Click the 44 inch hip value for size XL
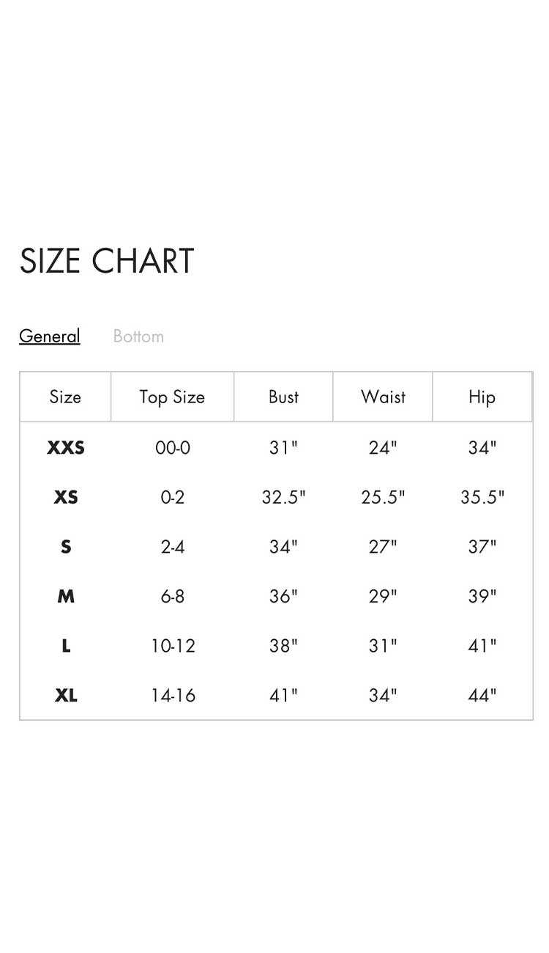 click(x=482, y=695)
